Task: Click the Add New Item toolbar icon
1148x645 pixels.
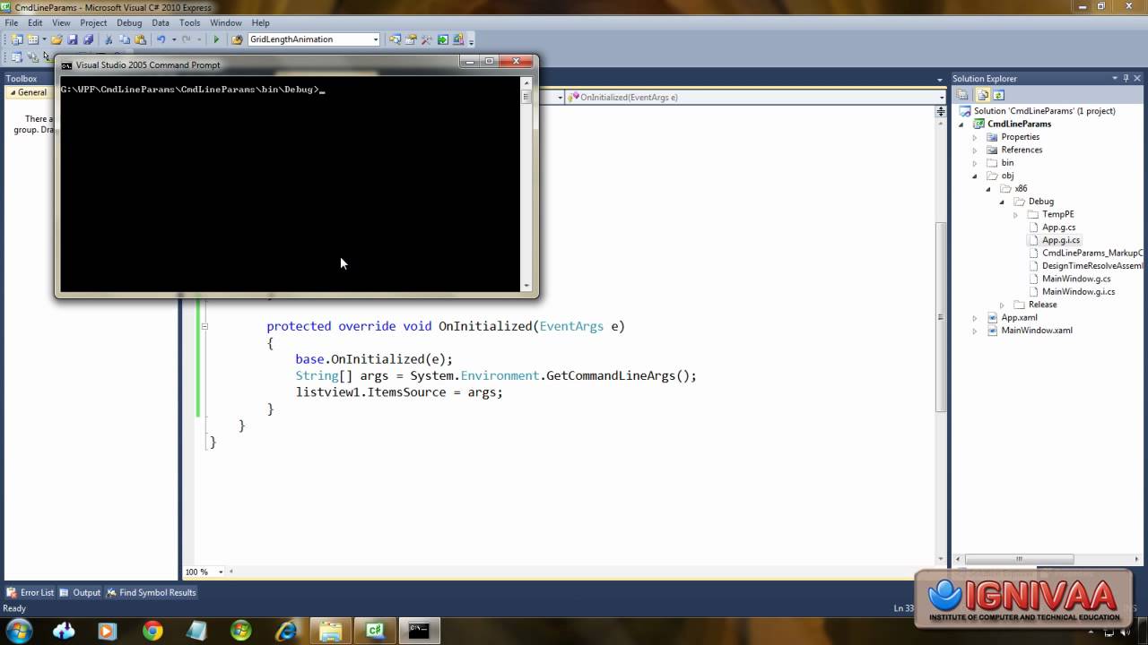Action: point(33,39)
